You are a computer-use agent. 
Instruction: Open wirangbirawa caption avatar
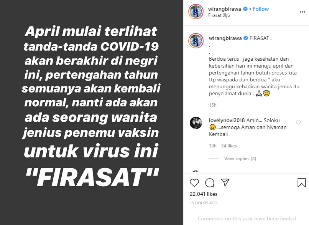196,41
